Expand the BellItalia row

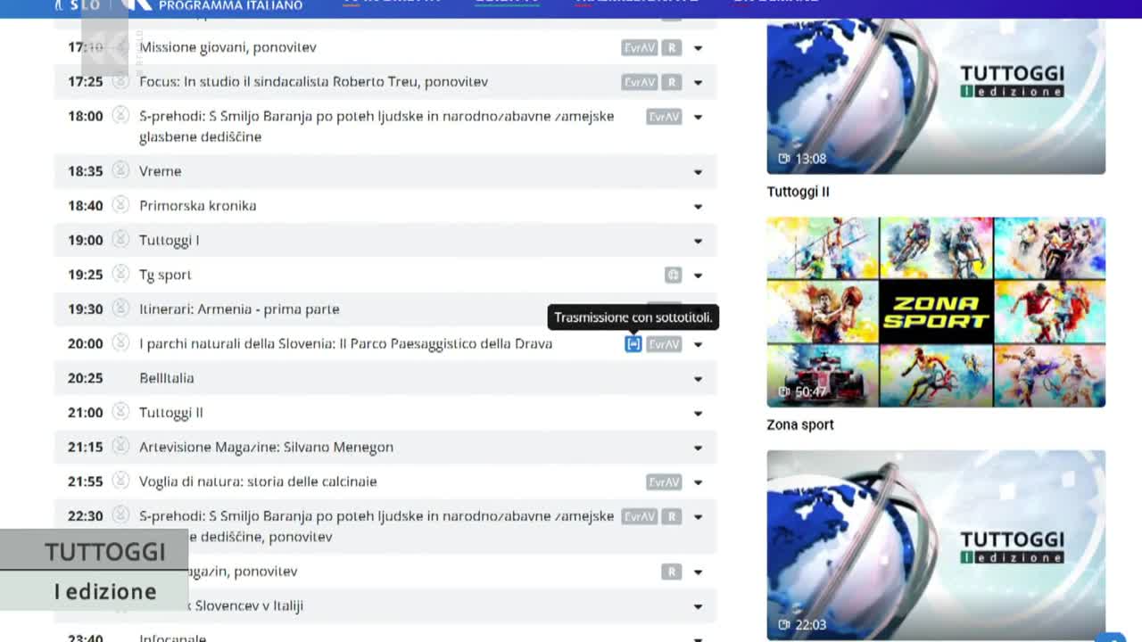pyautogui.click(x=698, y=379)
